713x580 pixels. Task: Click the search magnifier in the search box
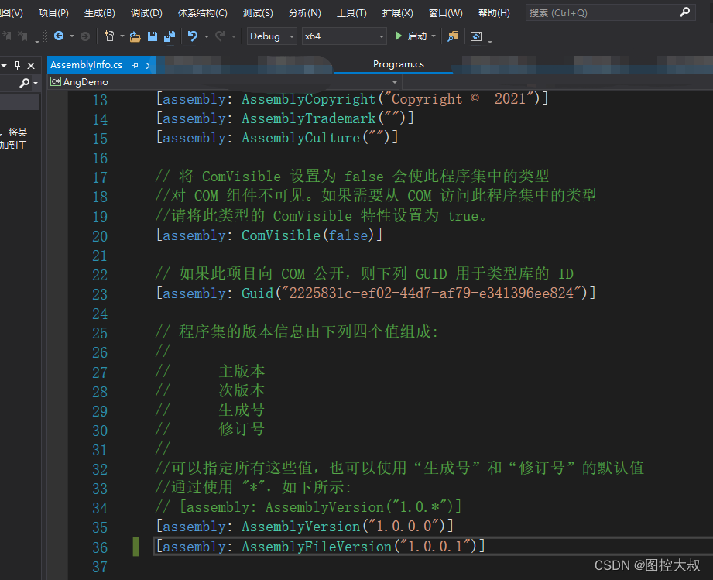tap(685, 12)
